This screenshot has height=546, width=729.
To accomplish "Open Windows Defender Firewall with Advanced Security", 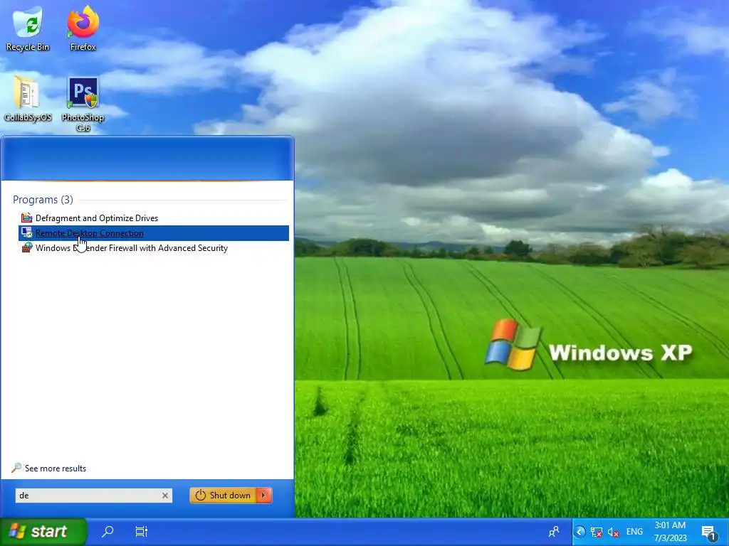I will click(154, 248).
